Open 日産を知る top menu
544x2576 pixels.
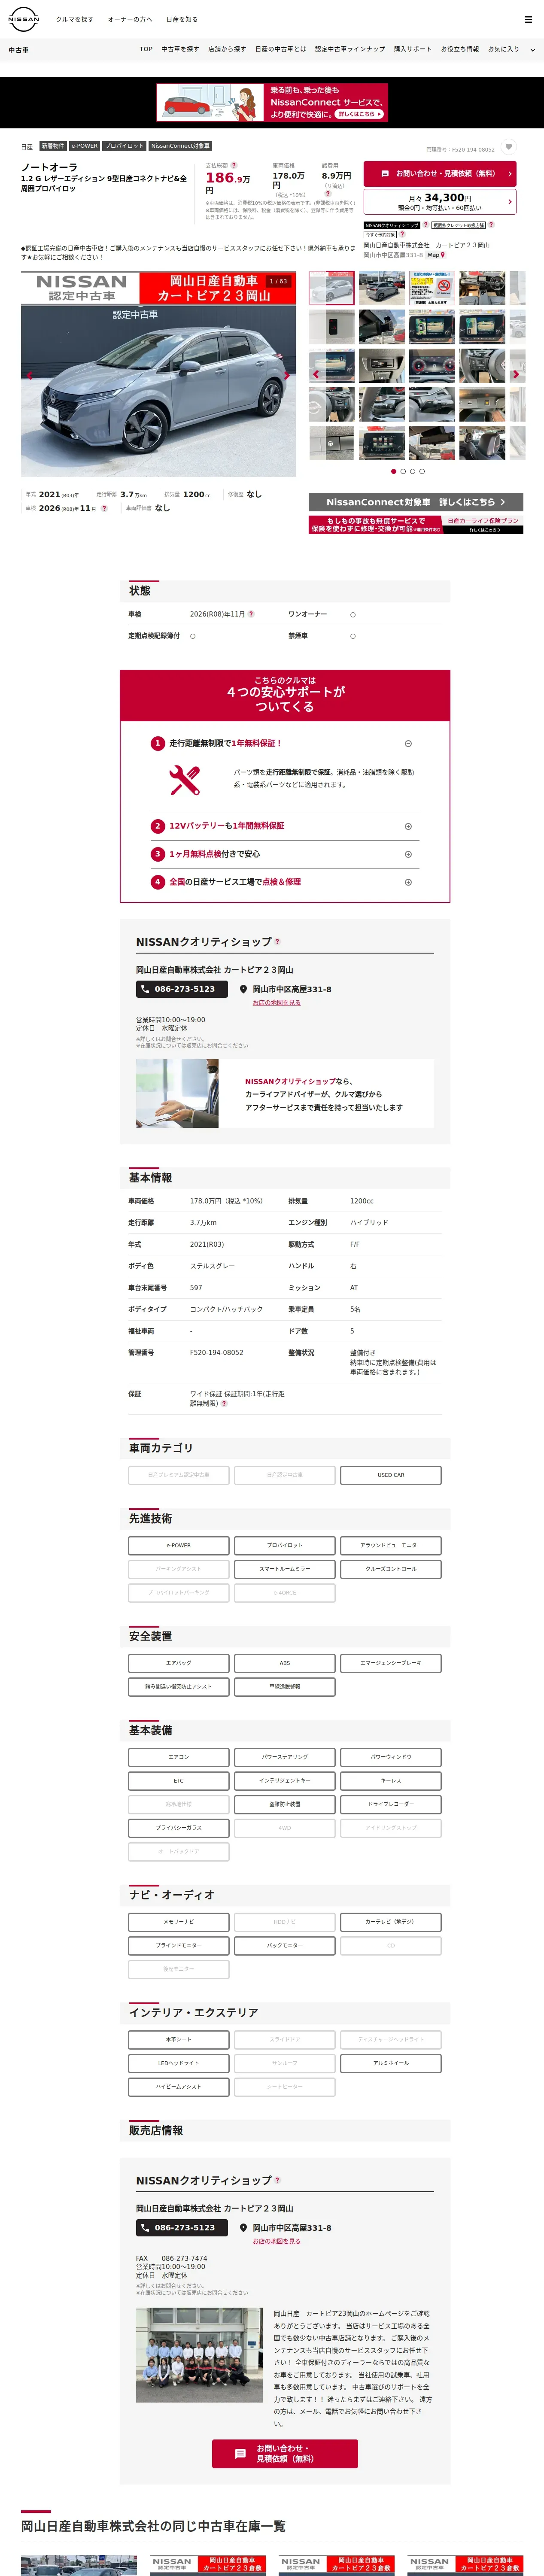tap(182, 19)
